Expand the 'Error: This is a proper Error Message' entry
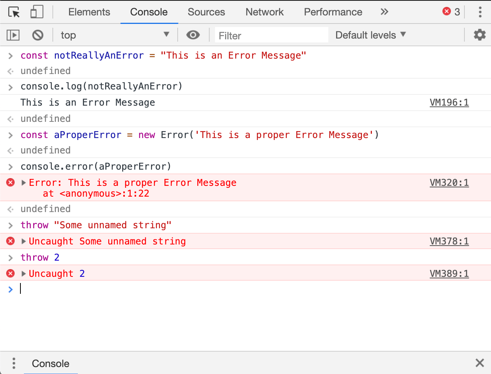 [24, 182]
